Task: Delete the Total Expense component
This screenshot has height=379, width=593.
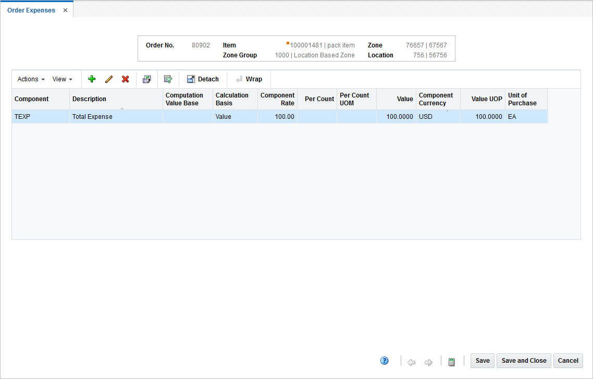Action: (125, 79)
